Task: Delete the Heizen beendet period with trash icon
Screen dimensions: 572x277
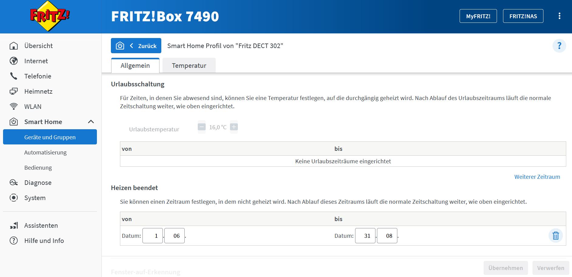Action: [x=556, y=236]
